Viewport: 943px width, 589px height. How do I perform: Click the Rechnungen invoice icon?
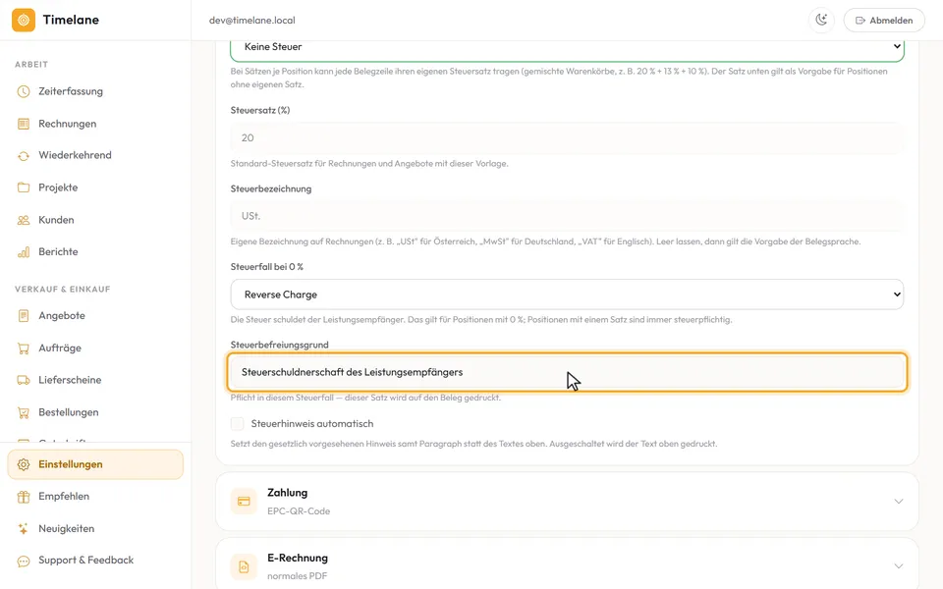(x=24, y=124)
